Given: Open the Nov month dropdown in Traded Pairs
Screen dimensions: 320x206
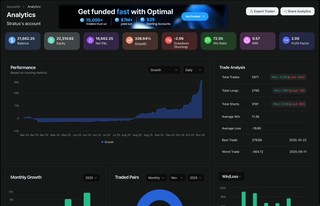Looking at the screenshot, I should 177,177.
